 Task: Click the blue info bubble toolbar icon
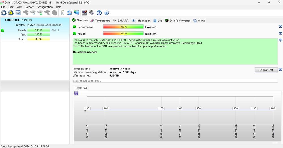(x=106, y=13)
